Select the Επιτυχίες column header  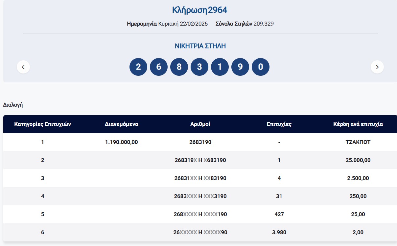(x=279, y=124)
